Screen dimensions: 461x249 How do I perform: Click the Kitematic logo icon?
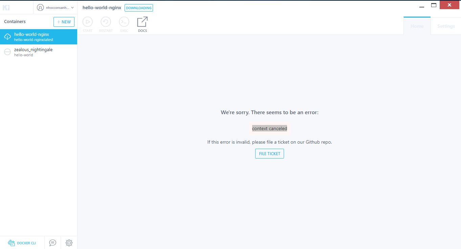(x=6, y=7)
